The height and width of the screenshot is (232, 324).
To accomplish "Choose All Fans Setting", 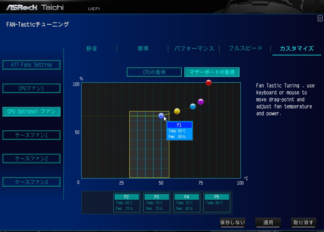I will (x=31, y=65).
